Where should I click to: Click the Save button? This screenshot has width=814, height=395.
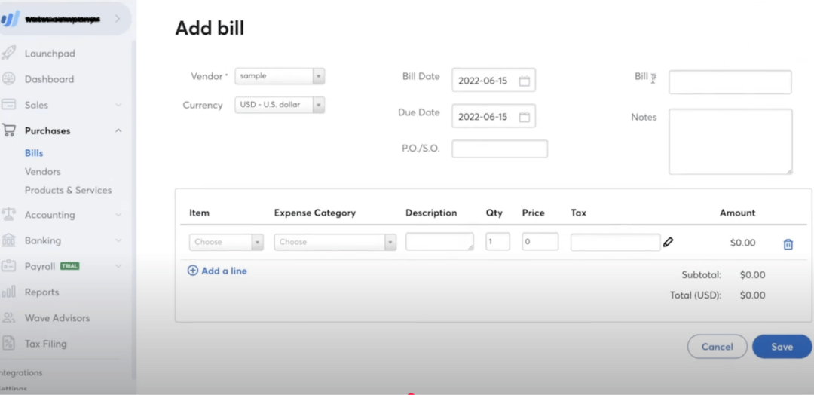coord(782,347)
